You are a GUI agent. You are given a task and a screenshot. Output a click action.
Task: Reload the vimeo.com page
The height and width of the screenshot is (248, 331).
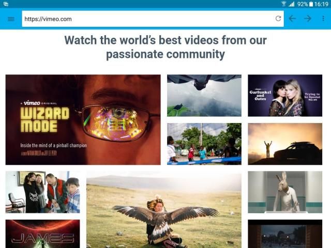(278, 19)
